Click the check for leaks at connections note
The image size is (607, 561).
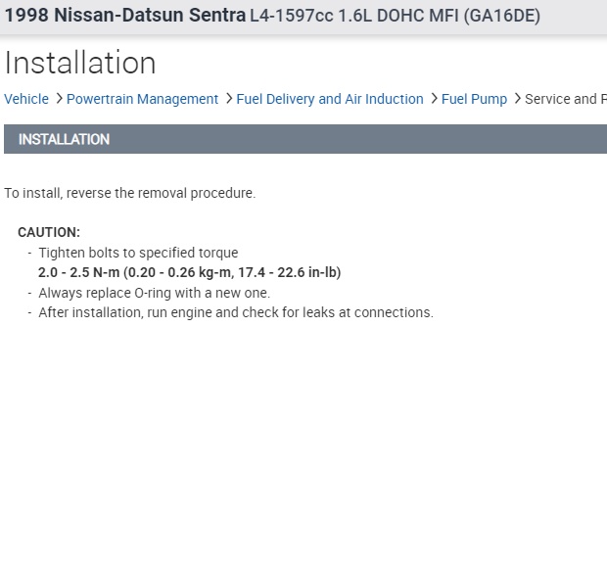235,312
